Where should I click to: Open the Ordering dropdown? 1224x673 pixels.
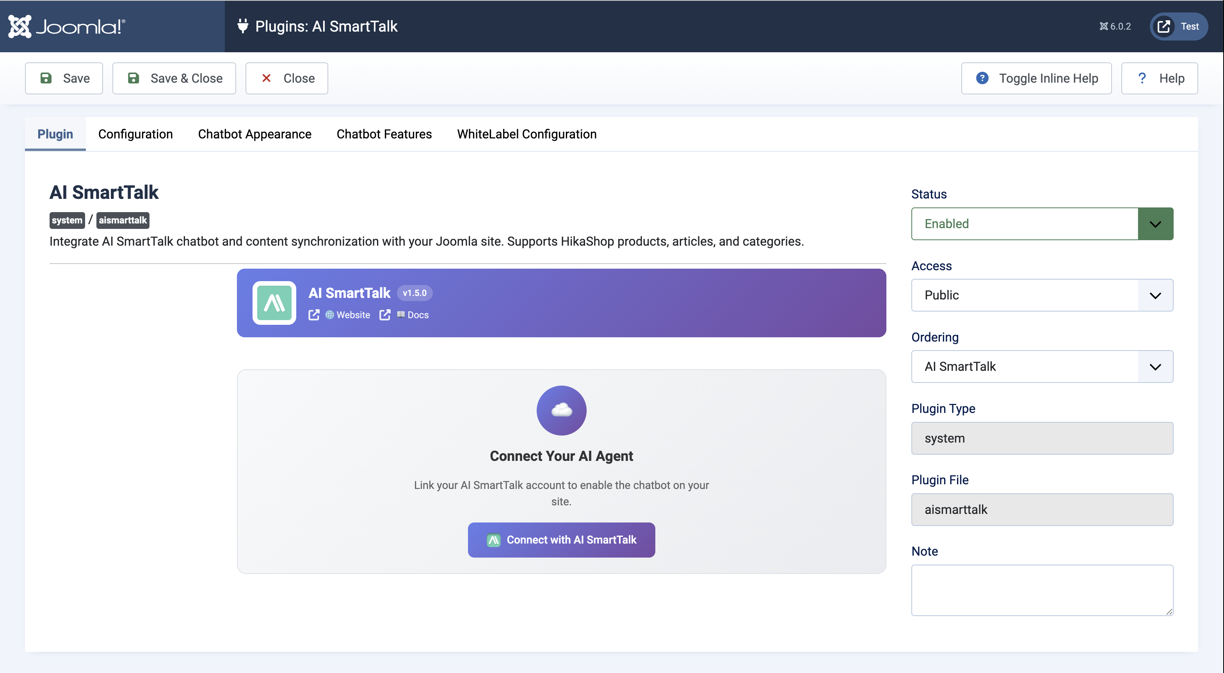point(1042,367)
